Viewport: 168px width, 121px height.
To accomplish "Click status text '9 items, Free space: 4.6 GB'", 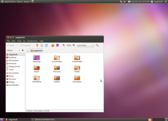I will pyautogui.click(x=38, y=111).
